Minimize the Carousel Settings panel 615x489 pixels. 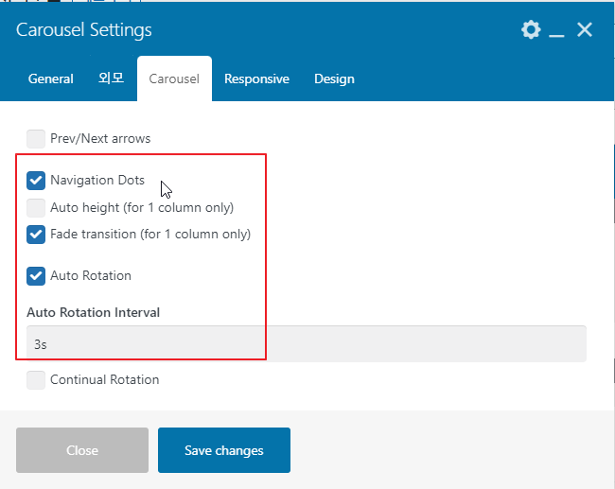pos(556,30)
